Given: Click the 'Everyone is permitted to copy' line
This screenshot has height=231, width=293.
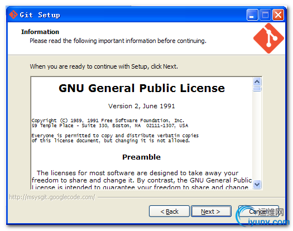Looking at the screenshot, I should (x=115, y=136).
